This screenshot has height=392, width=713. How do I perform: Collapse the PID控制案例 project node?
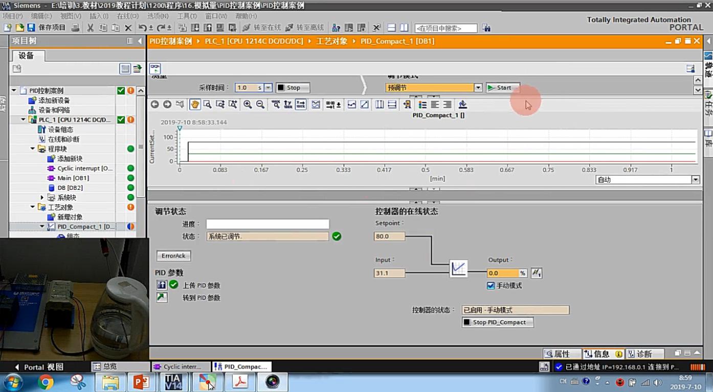point(14,90)
